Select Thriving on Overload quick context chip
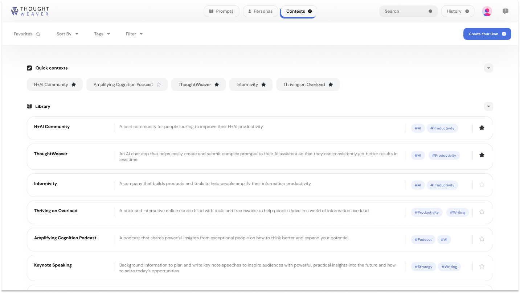 [x=308, y=84]
